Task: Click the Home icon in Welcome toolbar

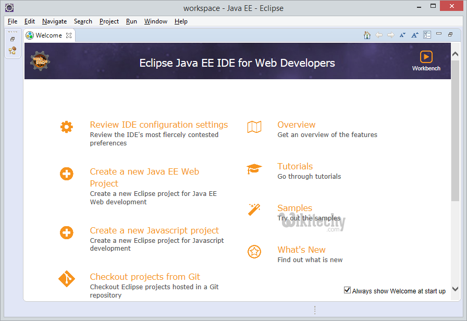Action: coord(367,35)
